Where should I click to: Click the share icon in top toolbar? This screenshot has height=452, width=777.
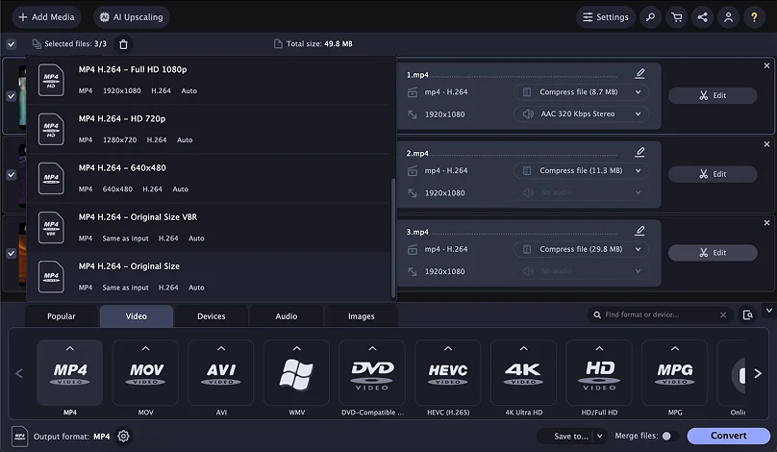[x=703, y=17]
